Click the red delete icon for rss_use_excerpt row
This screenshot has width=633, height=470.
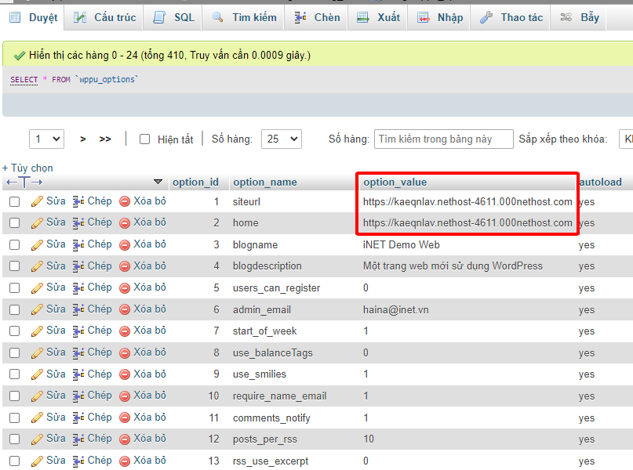pyautogui.click(x=125, y=461)
